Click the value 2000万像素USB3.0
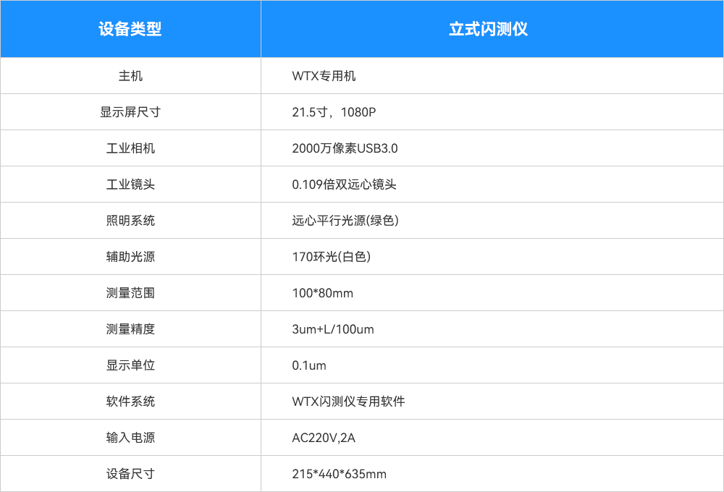Viewport: 724px width, 492px height. tap(345, 148)
